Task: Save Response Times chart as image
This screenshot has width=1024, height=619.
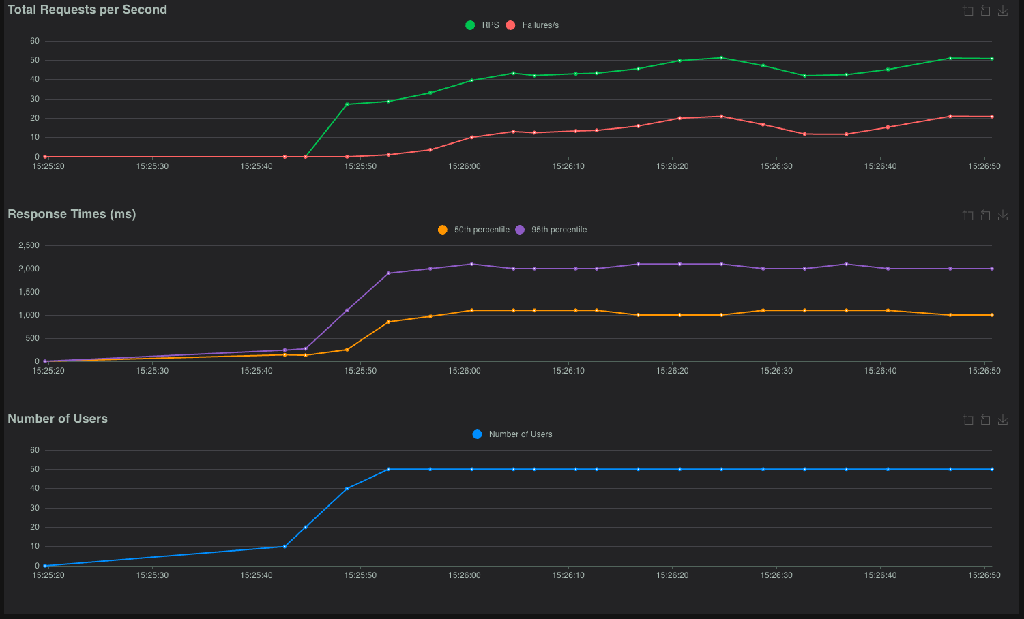Action: (1003, 215)
